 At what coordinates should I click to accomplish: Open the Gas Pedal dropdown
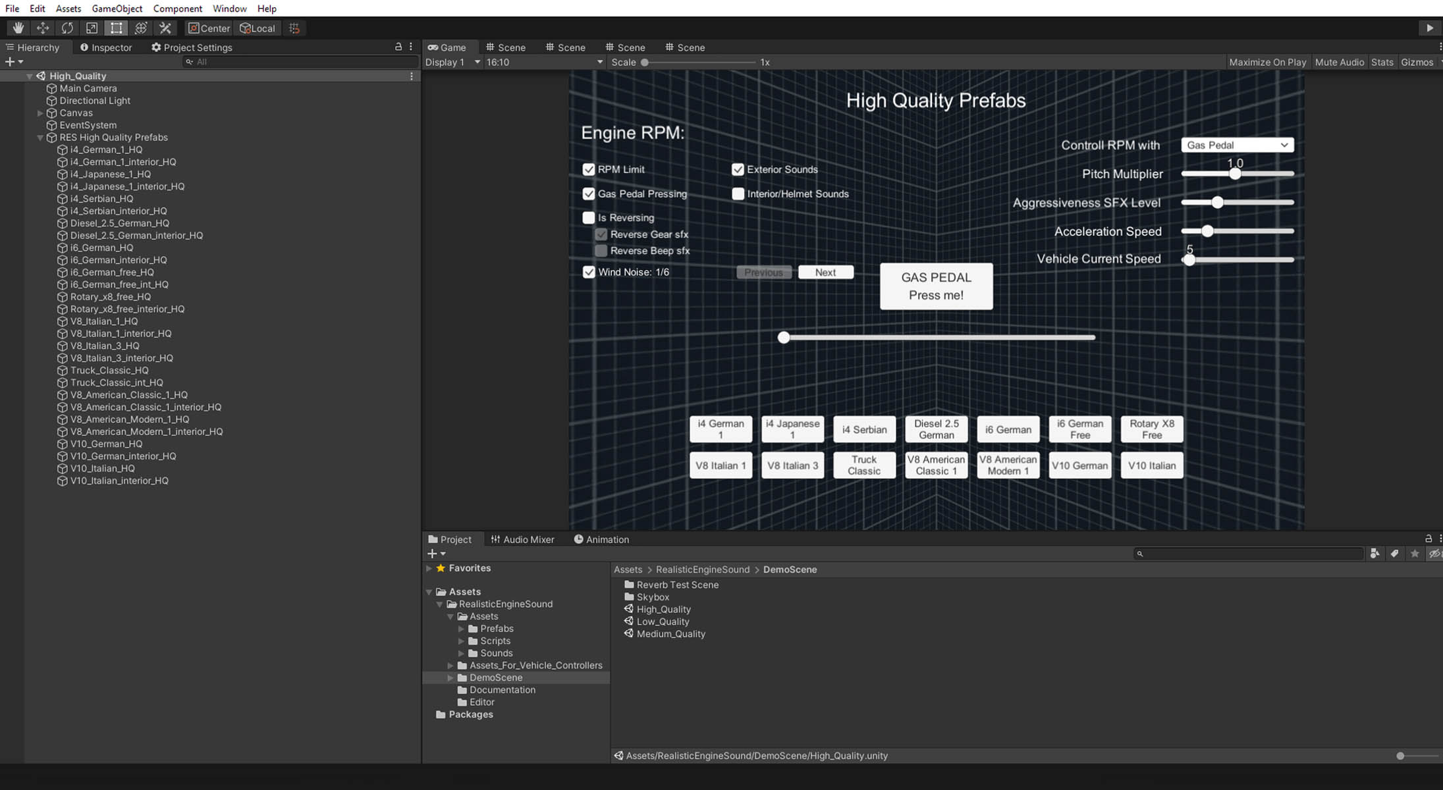pos(1237,145)
